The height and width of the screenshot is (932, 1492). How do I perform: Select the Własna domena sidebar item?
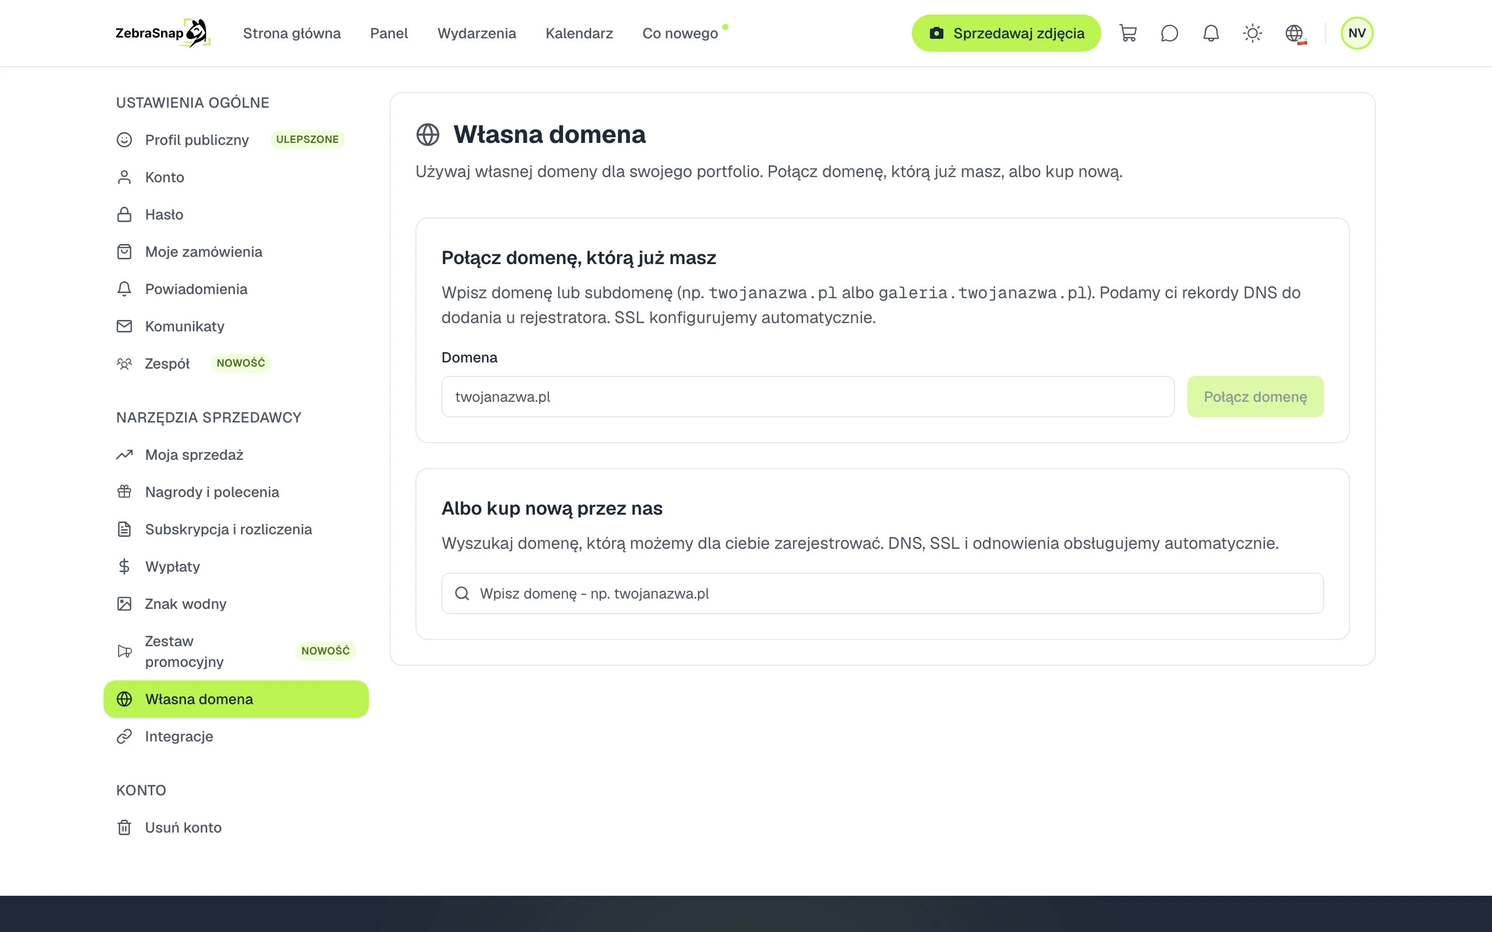point(236,699)
